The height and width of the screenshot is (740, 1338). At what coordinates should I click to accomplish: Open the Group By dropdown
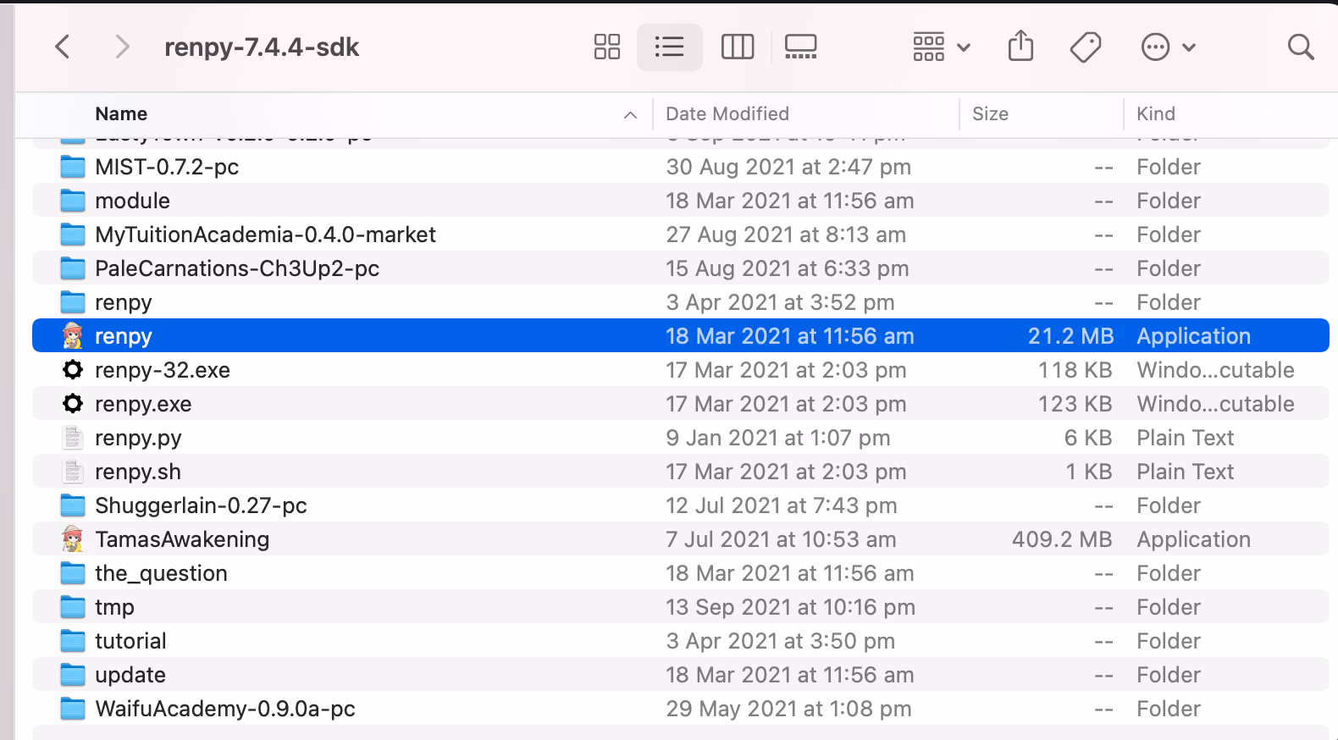click(941, 47)
